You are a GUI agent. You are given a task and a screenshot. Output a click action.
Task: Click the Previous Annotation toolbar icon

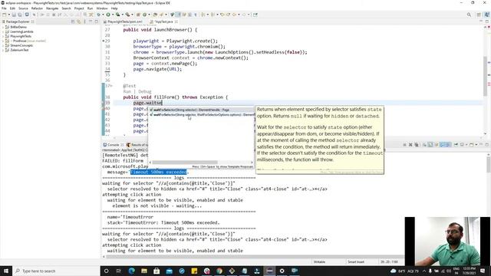point(213,15)
